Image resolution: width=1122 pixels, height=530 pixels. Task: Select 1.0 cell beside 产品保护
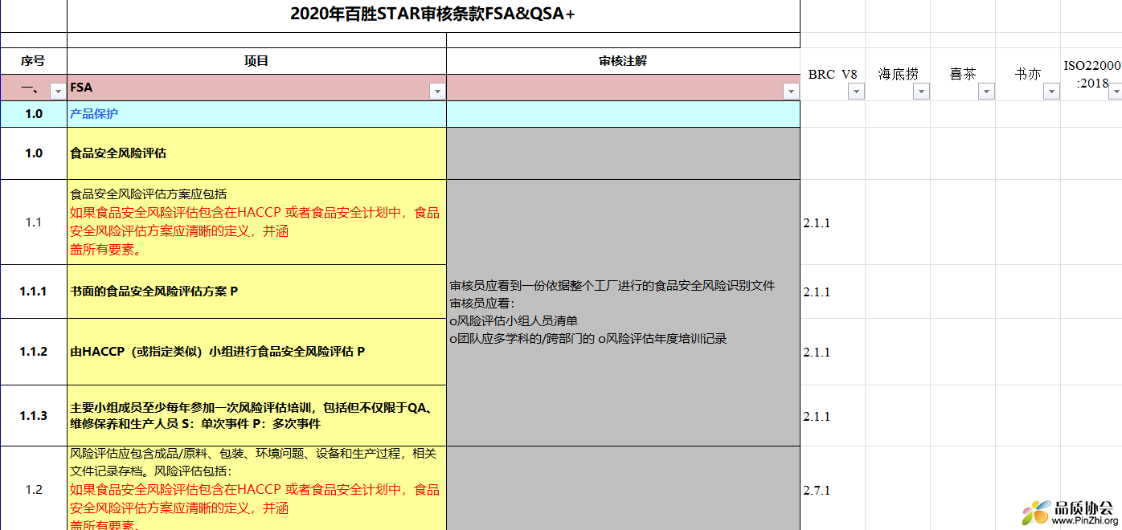tap(34, 114)
